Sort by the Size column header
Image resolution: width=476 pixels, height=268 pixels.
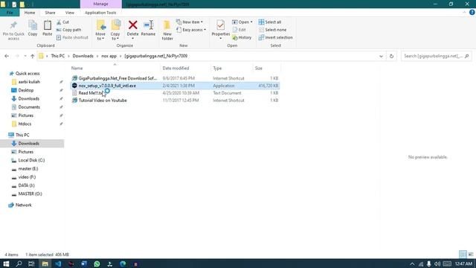tap(258, 68)
